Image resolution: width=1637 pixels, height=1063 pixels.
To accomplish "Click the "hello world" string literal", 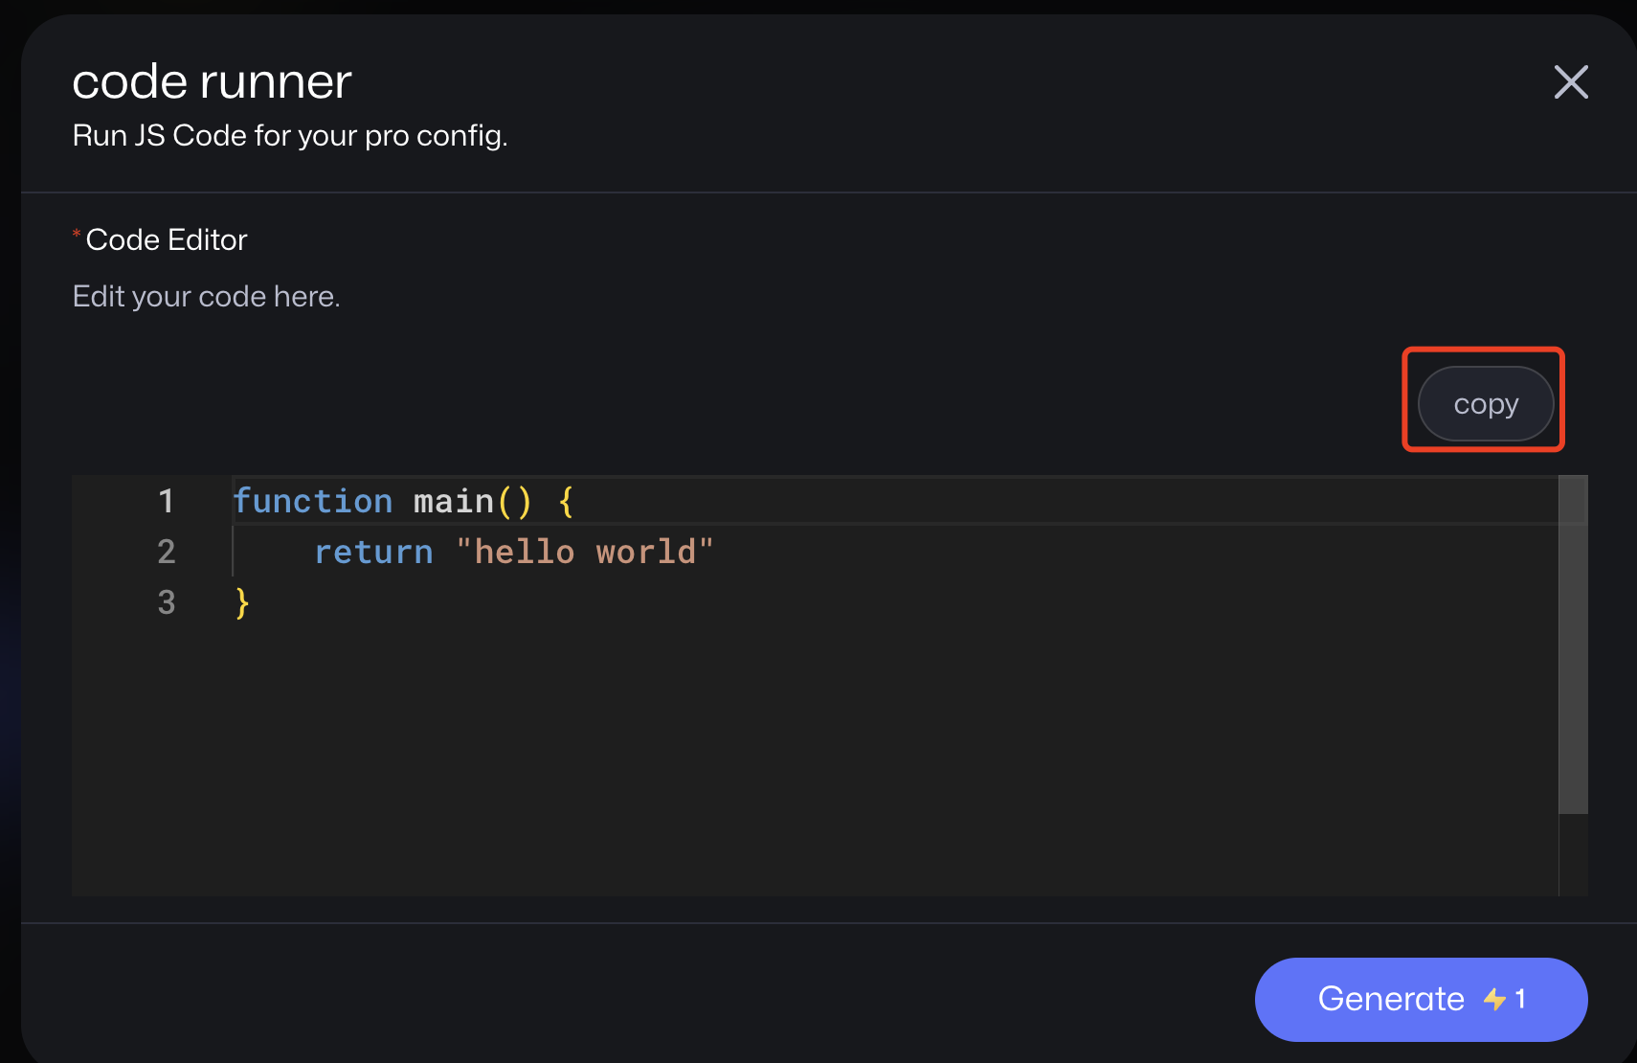I will point(585,552).
